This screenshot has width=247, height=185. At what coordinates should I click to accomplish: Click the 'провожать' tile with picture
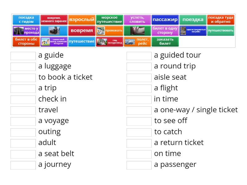tap(110, 31)
